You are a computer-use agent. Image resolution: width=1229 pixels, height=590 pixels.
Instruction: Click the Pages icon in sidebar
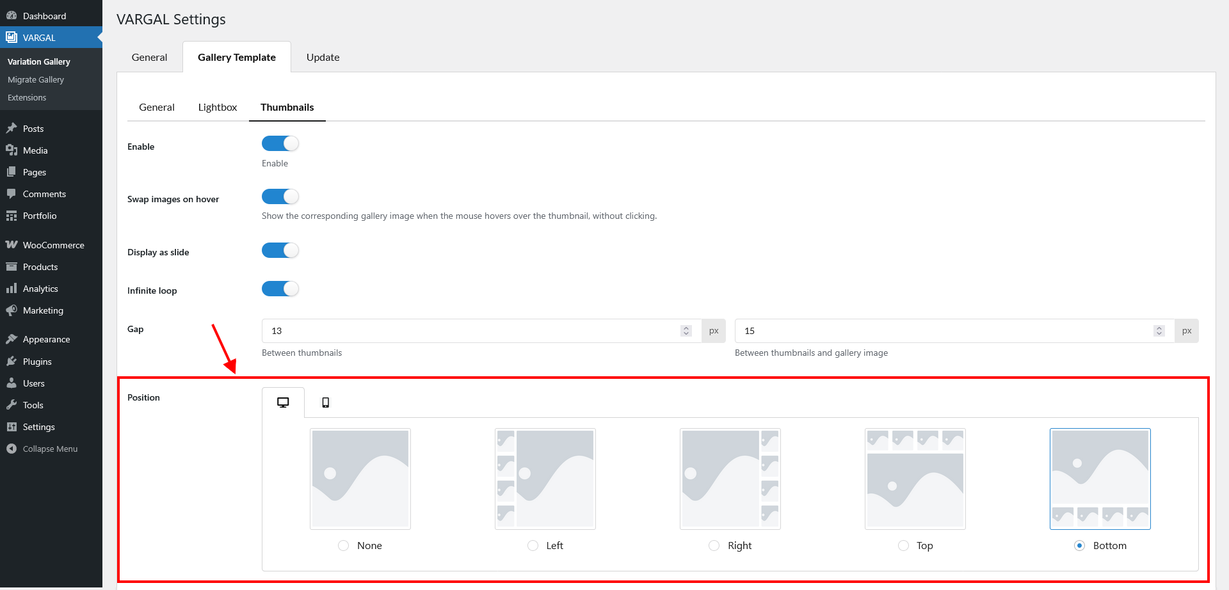[x=12, y=171]
